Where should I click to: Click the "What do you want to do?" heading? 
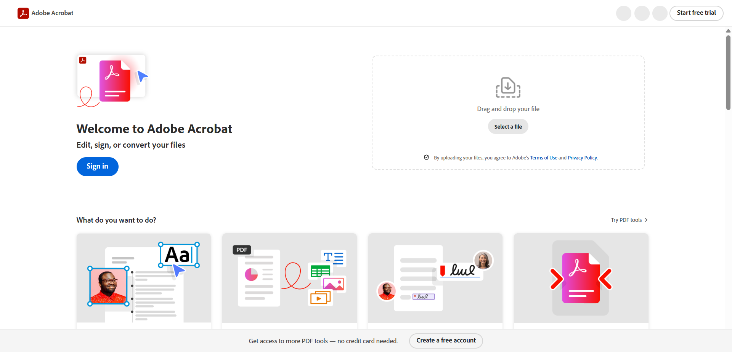coord(116,220)
